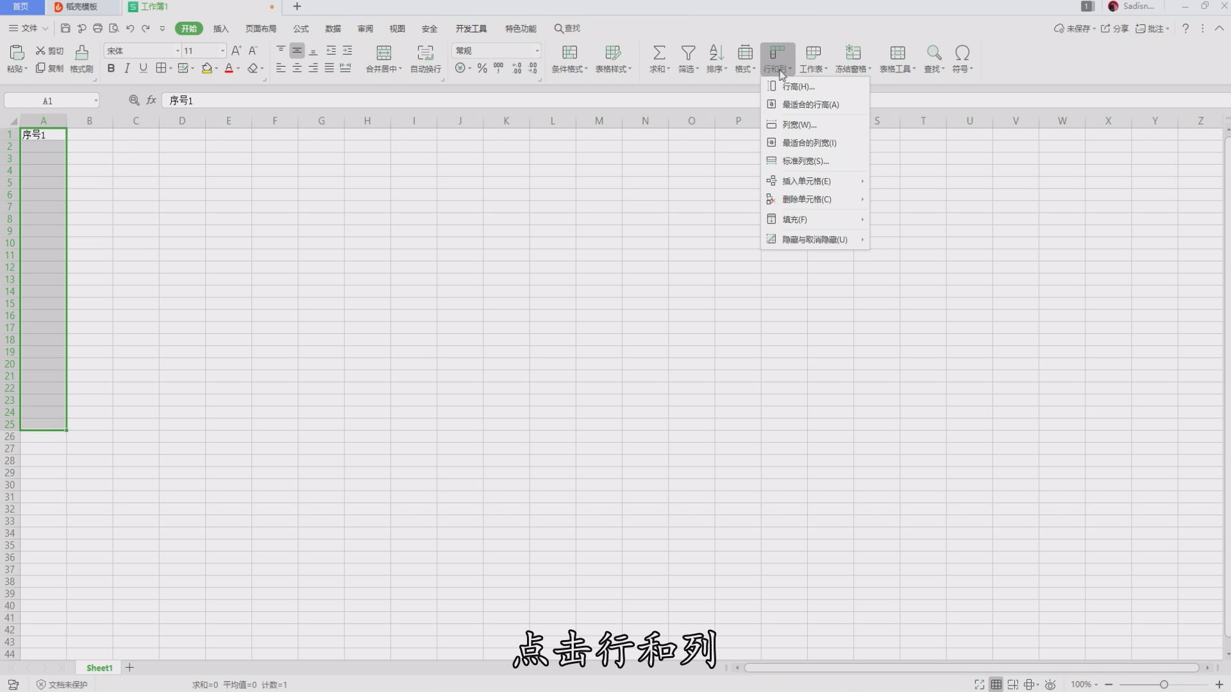This screenshot has height=692, width=1231.
Task: Click the Filter funnel icon
Action: click(x=688, y=53)
